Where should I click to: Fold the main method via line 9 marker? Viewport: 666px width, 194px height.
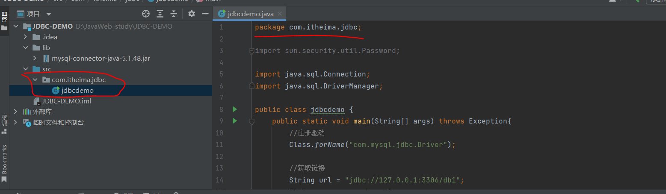[252, 121]
